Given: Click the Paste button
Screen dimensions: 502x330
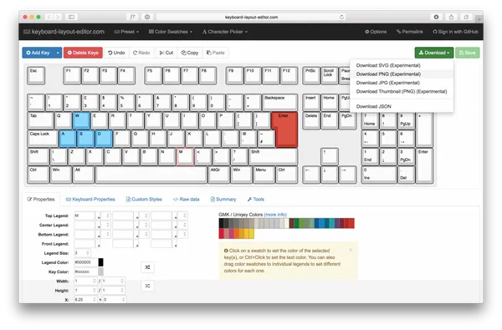Looking at the screenshot, I should (x=216, y=53).
